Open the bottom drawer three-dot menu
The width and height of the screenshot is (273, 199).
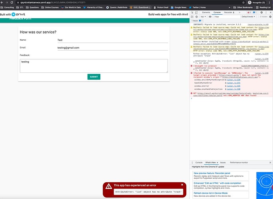[x=192, y=163]
